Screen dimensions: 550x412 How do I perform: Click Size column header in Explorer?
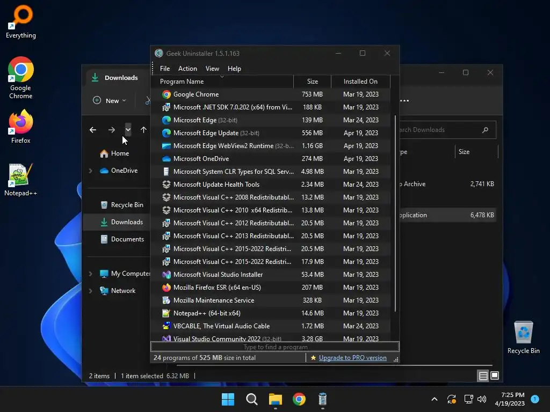[x=476, y=152]
